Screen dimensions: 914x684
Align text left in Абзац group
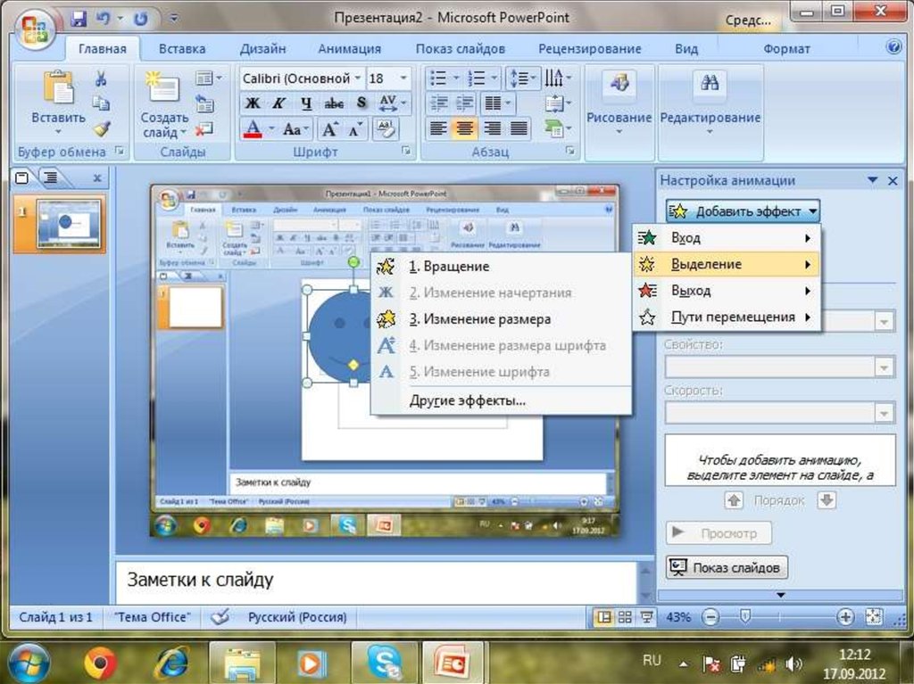tap(437, 128)
